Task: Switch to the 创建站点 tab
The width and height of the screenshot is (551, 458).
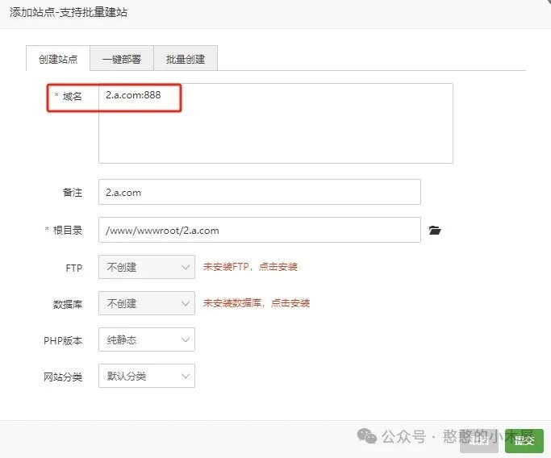Action: coord(58,59)
